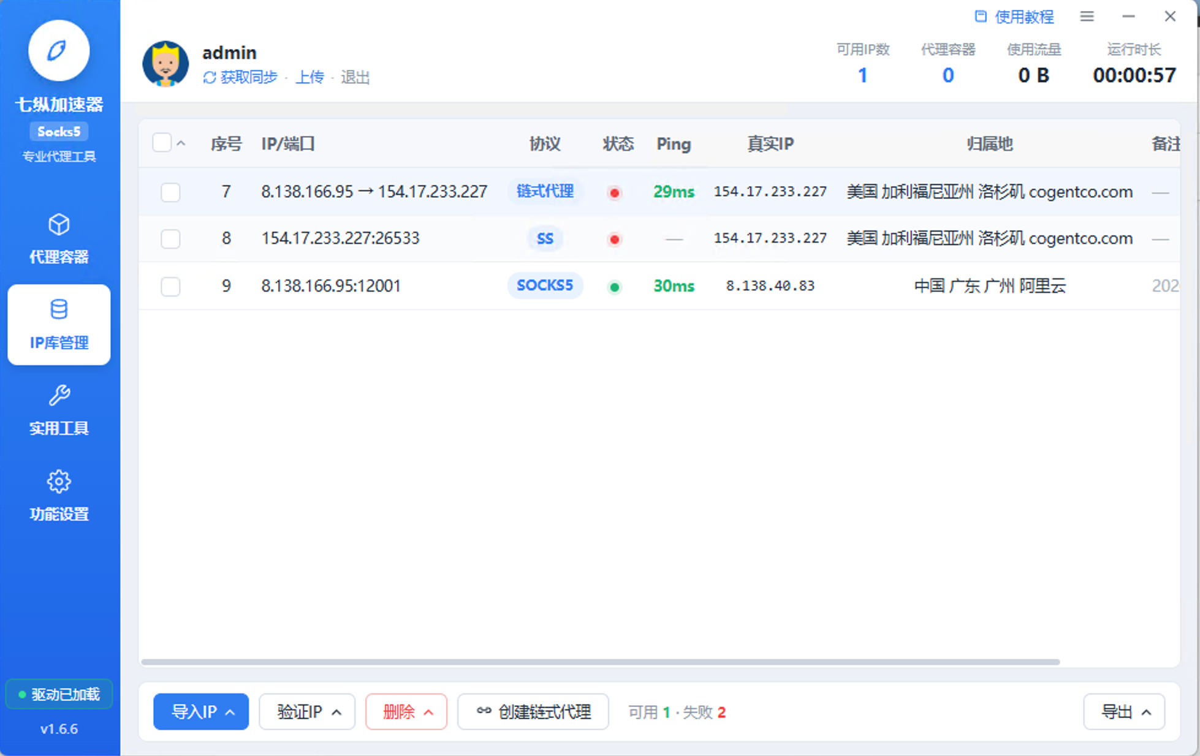The image size is (1200, 756).
Task: Click the red status dot for row 8
Action: point(615,239)
